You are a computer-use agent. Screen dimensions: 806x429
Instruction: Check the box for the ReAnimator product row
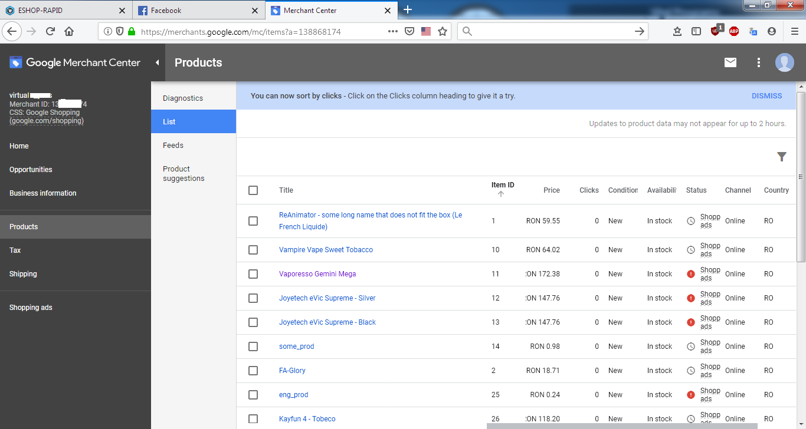click(x=253, y=221)
